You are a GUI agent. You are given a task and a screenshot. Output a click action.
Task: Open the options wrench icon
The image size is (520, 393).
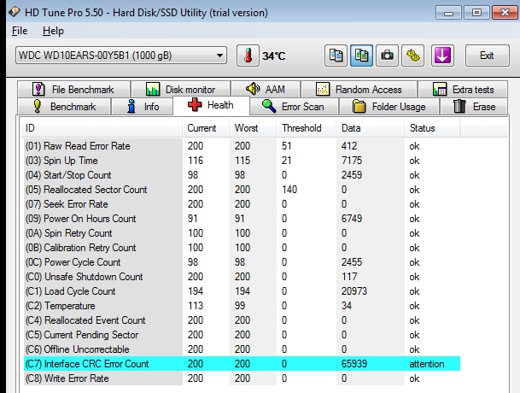click(413, 56)
